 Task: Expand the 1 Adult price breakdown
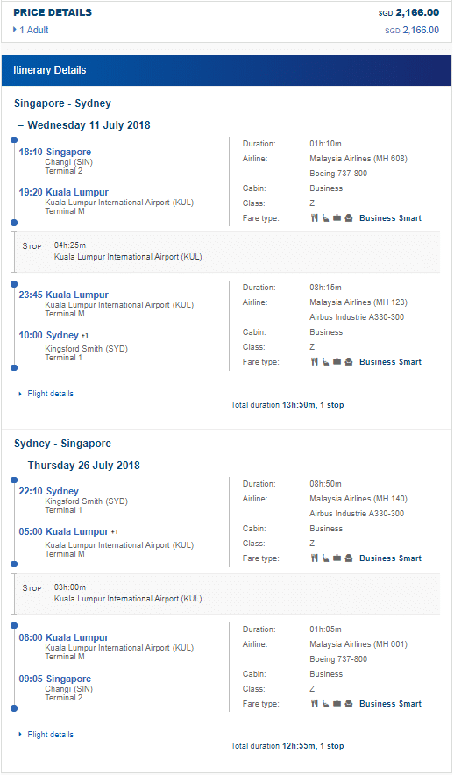click(x=32, y=30)
